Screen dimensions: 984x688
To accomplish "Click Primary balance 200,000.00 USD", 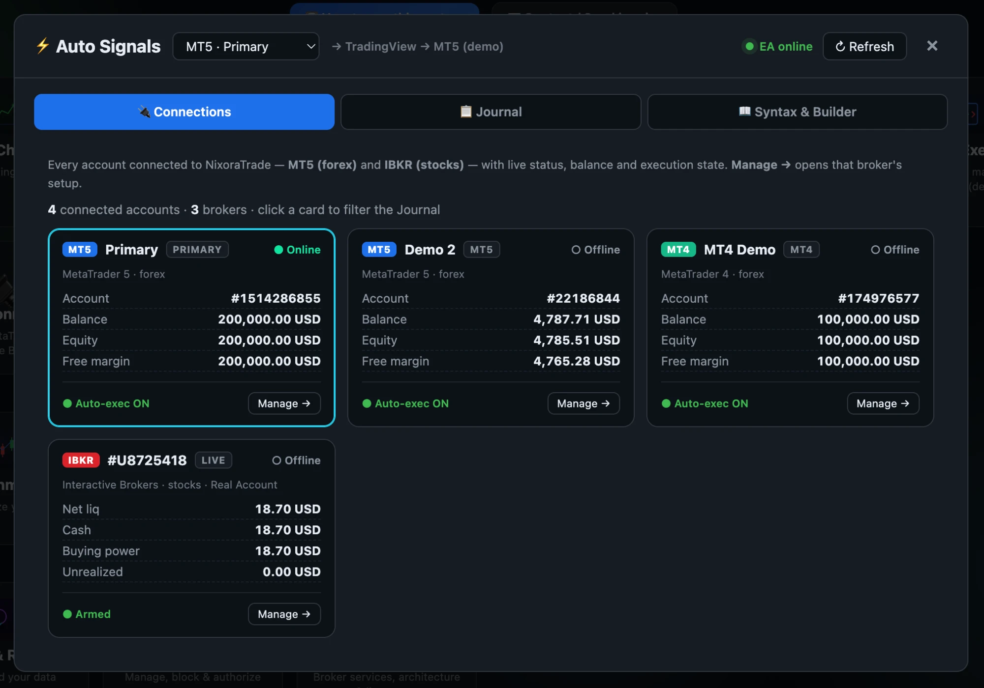I will click(x=269, y=319).
